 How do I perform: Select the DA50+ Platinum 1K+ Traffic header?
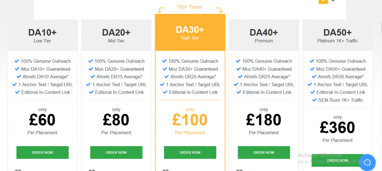point(337,35)
